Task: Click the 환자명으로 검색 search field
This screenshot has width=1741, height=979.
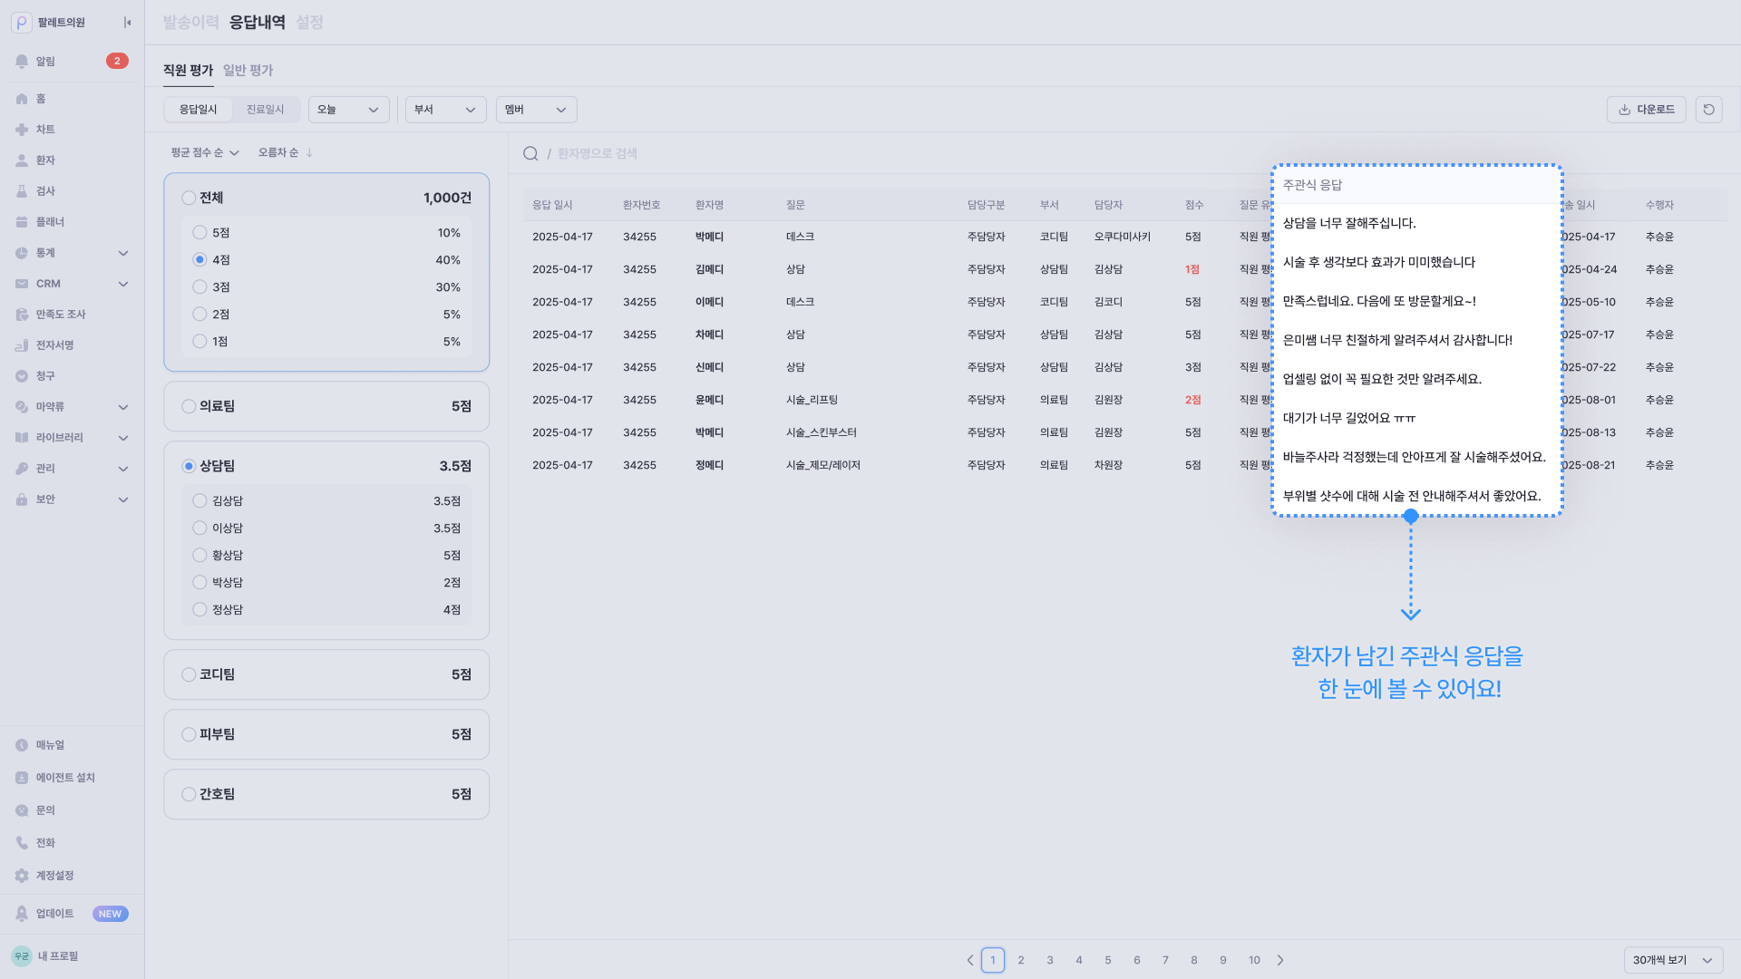Action: pyautogui.click(x=597, y=154)
